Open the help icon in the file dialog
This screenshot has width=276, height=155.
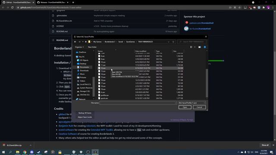point(205,47)
